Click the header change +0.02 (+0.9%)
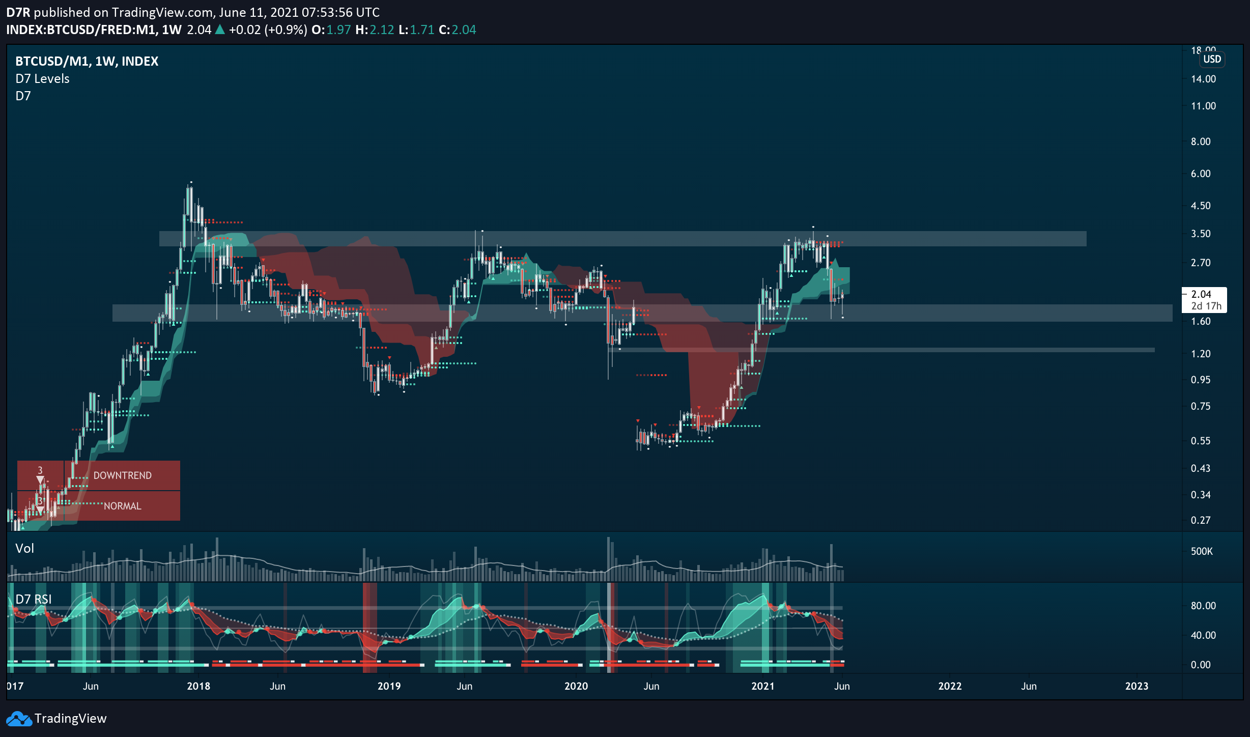Viewport: 1250px width, 737px height. coord(268,30)
